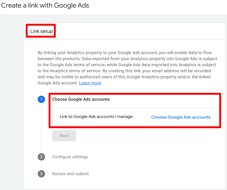Click the blue Choose Google Ads accounts text
Viewport: 227px width, 190px height.
tap(181, 117)
